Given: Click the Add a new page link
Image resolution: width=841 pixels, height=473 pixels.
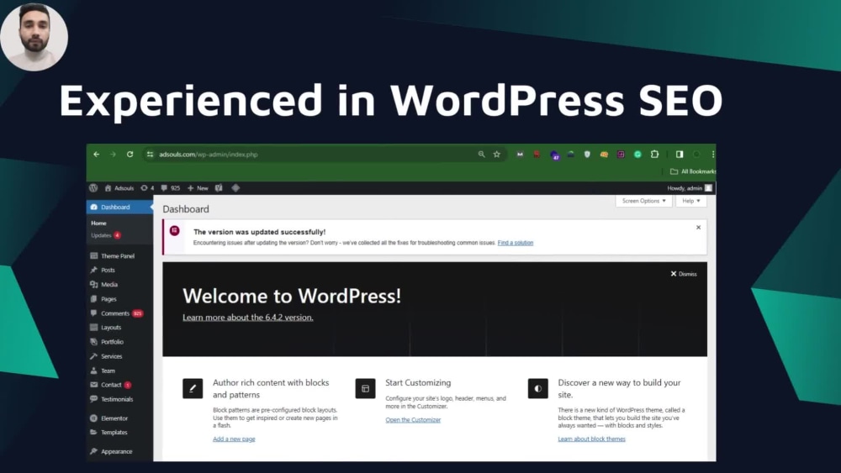Looking at the screenshot, I should coord(234,439).
